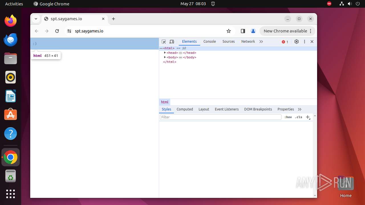This screenshot has width=365, height=205.
Task: Click the Google Chrome app menu in top bar
Action: 51,4
